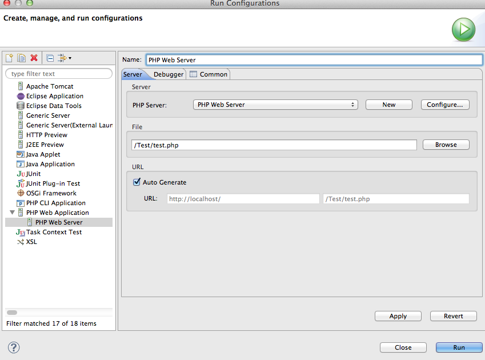This screenshot has width=485, height=360.
Task: Click the /Test/test.php file field
Action: pyautogui.click(x=274, y=145)
